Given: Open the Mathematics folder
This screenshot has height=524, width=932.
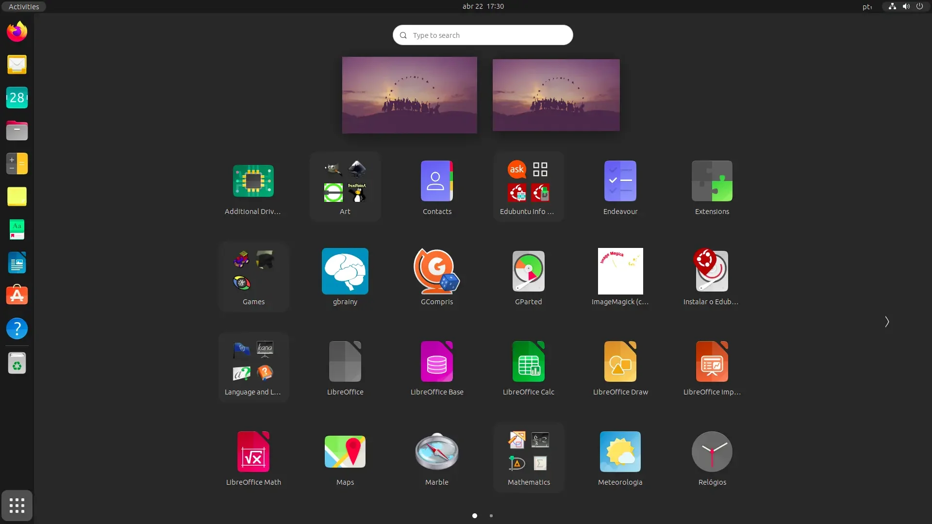Looking at the screenshot, I should 528,458.
